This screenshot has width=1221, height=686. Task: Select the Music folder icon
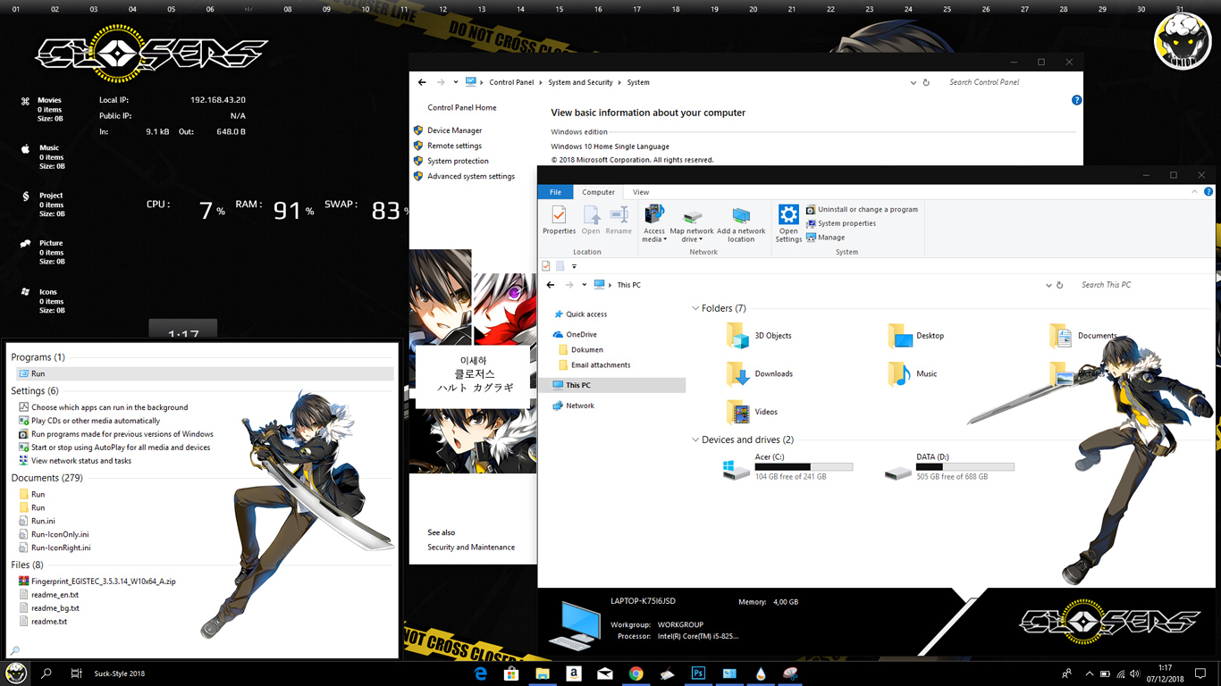click(x=899, y=373)
